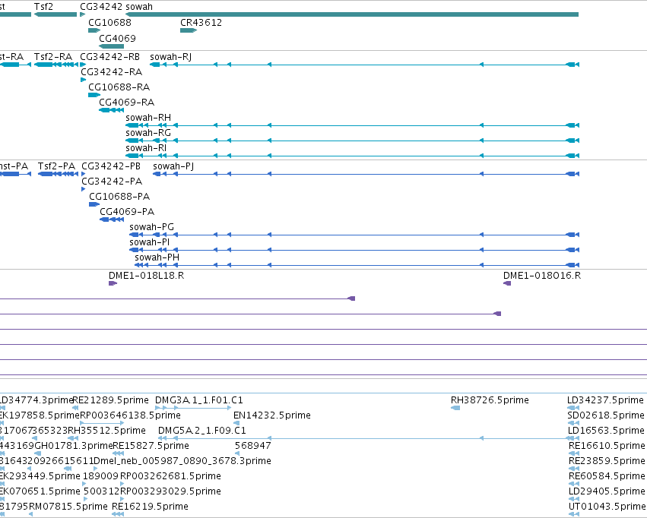647x518 pixels.
Task: Click the sowah-PH protein label
Action: [x=157, y=257]
